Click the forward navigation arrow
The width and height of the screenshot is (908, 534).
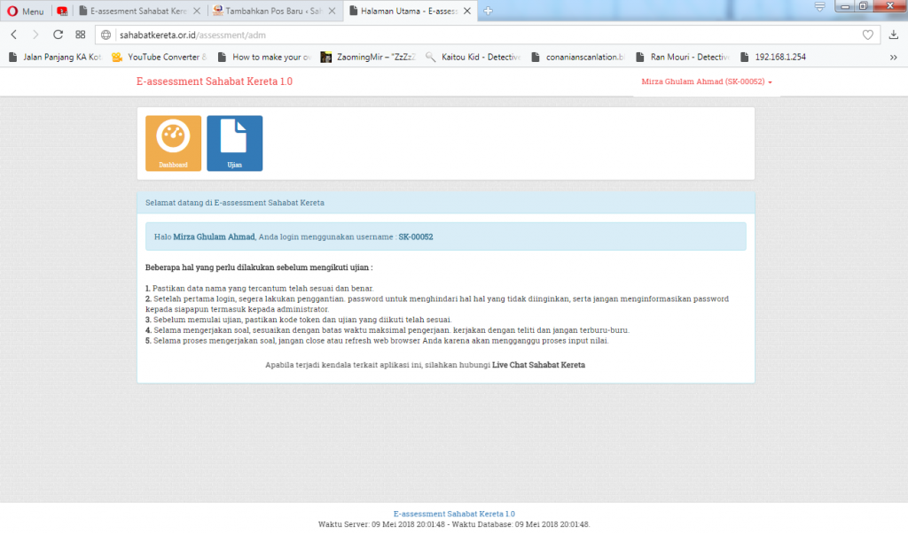tap(35, 36)
